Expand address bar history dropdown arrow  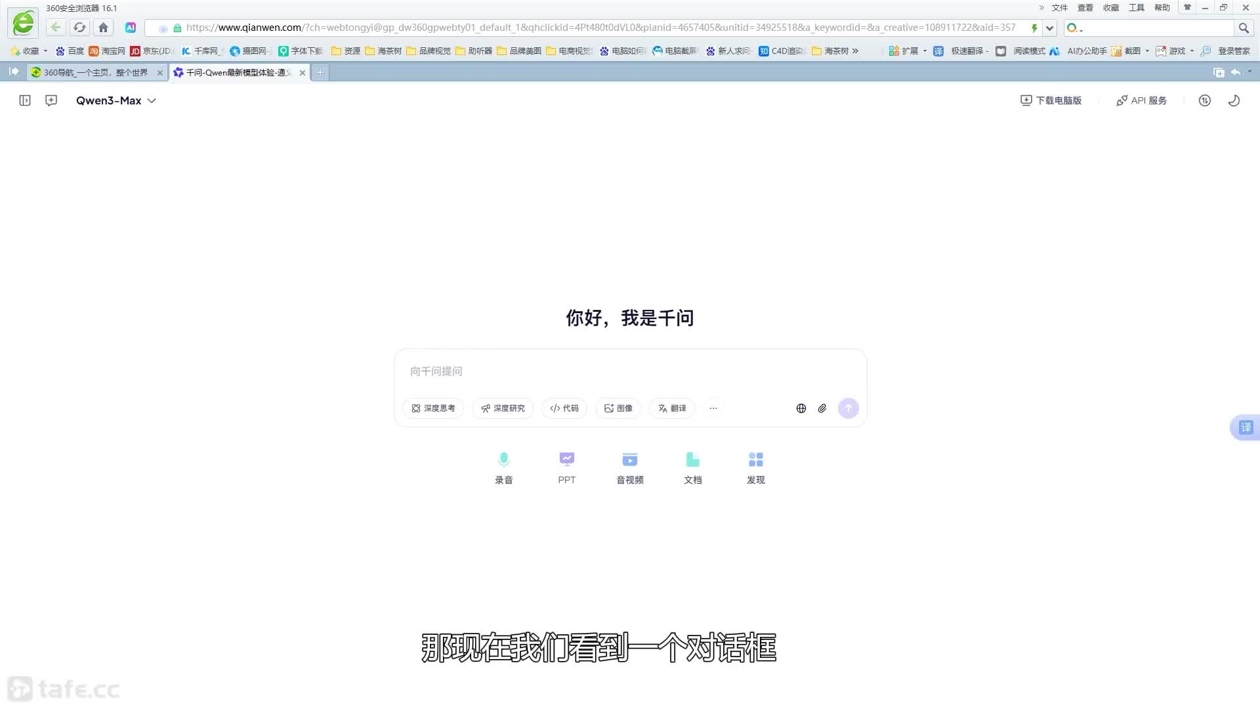1049,28
